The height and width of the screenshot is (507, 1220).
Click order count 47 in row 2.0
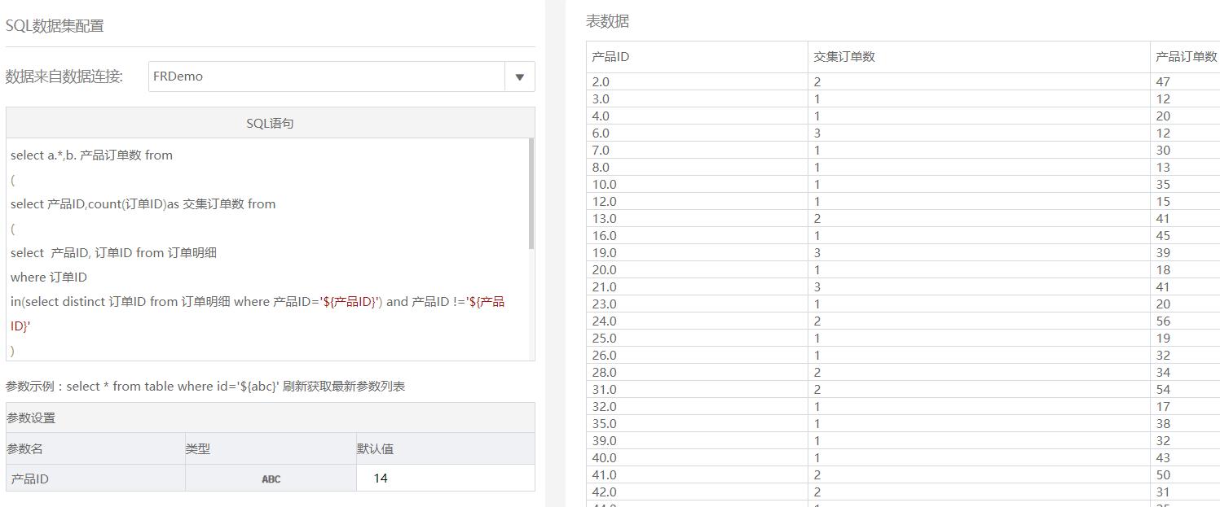click(x=1186, y=81)
